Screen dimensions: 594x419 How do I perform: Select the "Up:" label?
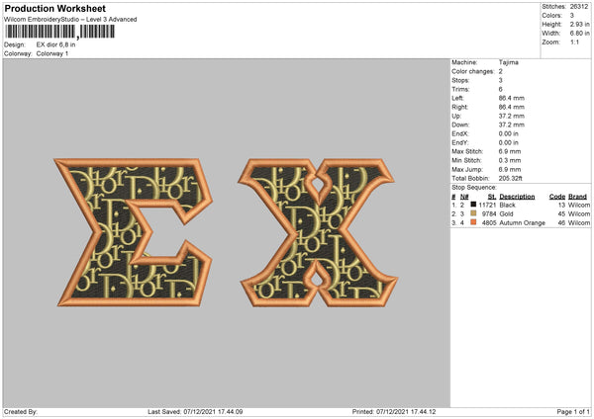tap(456, 116)
